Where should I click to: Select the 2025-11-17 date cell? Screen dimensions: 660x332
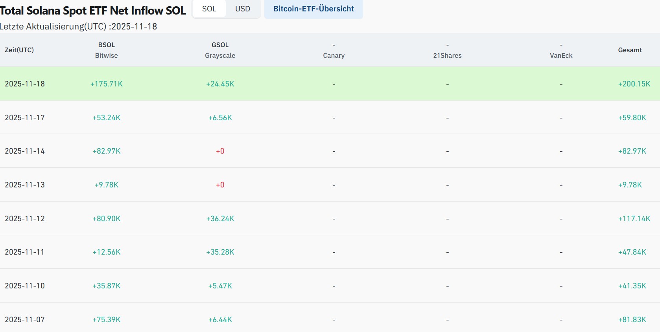25,117
